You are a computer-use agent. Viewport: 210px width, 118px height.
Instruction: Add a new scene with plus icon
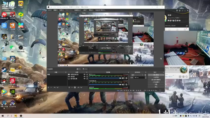coord(48,87)
